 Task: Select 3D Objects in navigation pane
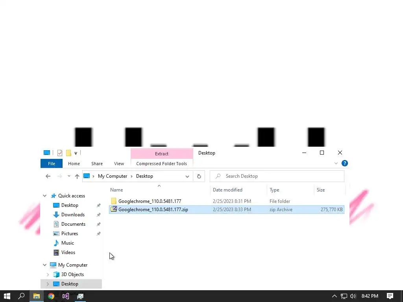click(x=72, y=274)
